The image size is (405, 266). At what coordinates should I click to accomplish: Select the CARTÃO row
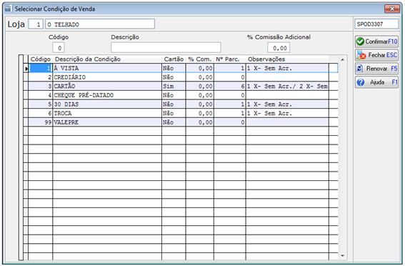[181, 87]
